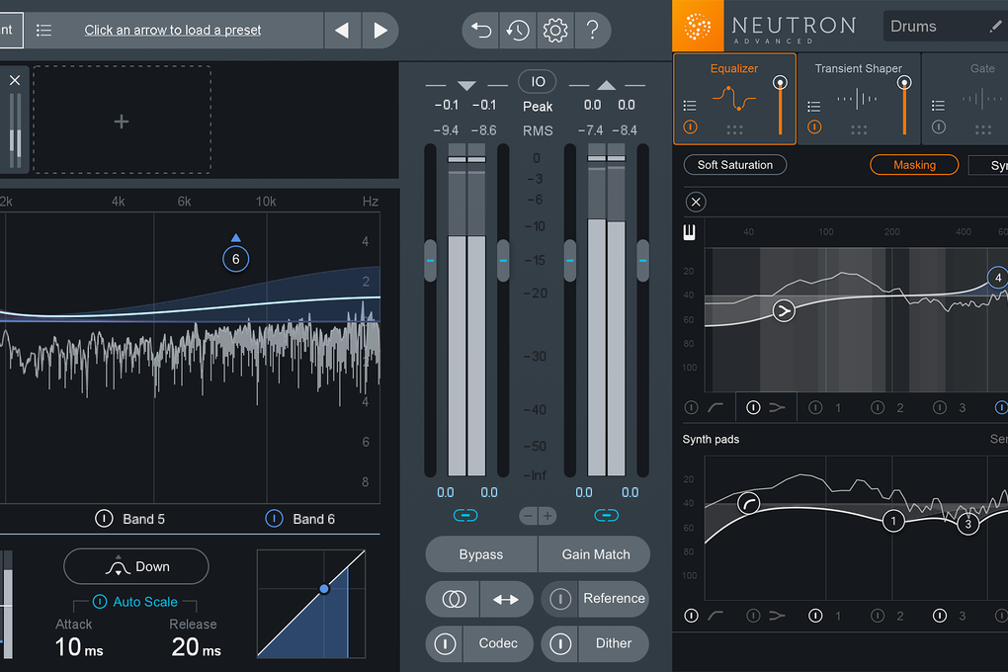1008x672 pixels.
Task: Click the undo arrow icon
Action: click(x=481, y=31)
